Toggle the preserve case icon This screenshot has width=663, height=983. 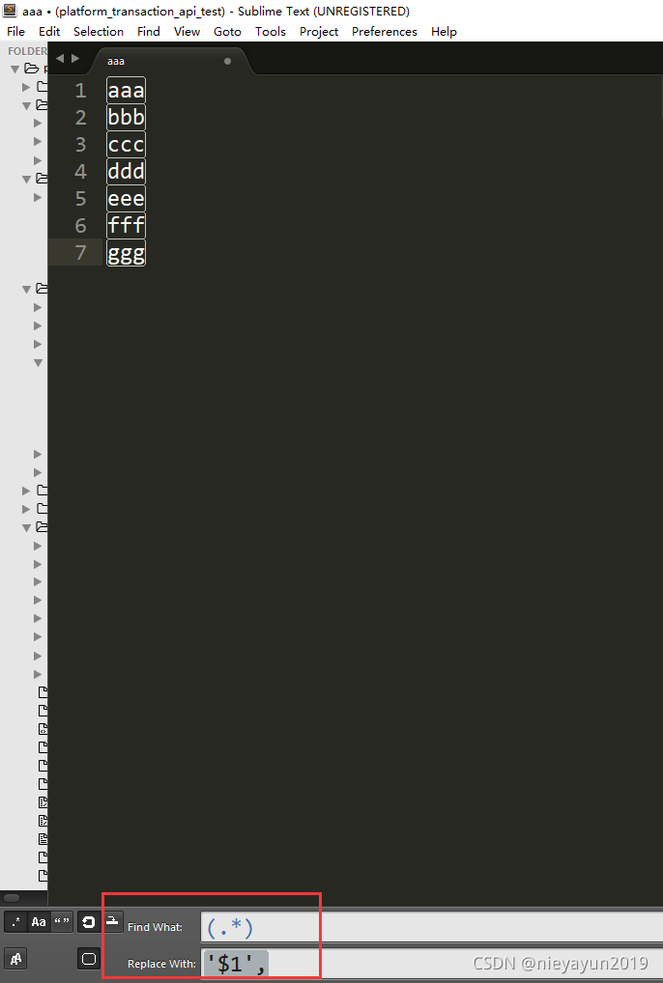tap(15, 958)
